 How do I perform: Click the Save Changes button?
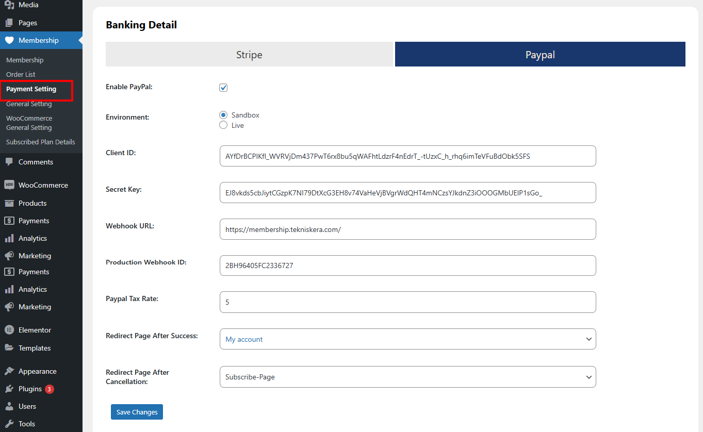point(137,412)
